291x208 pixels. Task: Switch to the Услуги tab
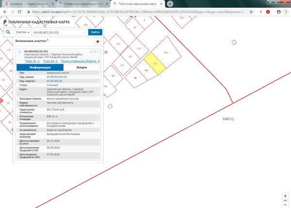75,68
